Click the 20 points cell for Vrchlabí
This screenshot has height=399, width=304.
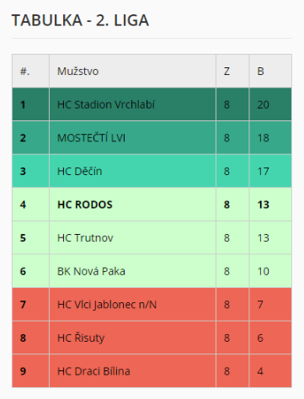(x=270, y=104)
